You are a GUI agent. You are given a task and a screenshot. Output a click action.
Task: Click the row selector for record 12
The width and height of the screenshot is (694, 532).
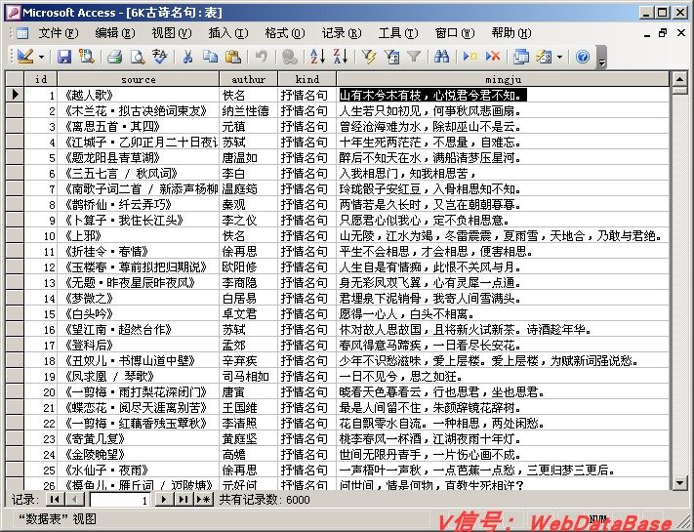pyautogui.click(x=15, y=266)
